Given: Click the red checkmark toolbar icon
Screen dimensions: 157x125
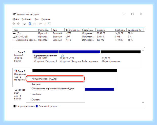Looking at the screenshot, I should 45,24.
